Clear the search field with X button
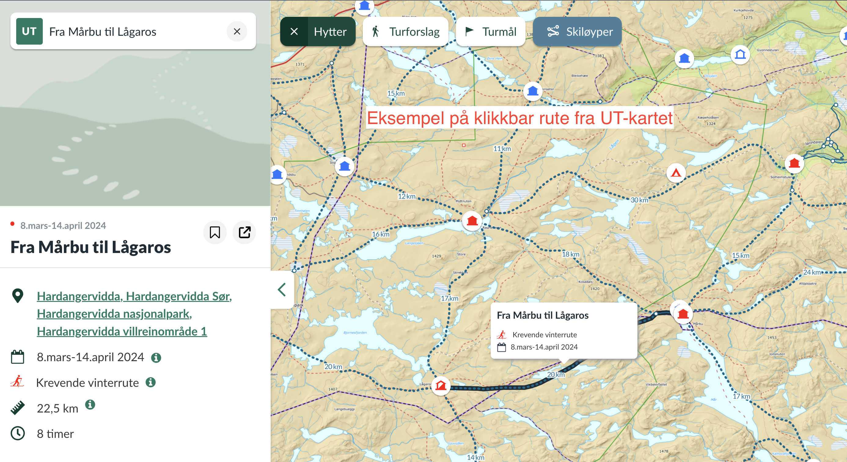The width and height of the screenshot is (847, 462). pos(237,31)
